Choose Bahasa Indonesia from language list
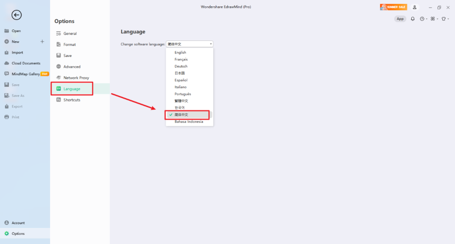 tap(189, 122)
